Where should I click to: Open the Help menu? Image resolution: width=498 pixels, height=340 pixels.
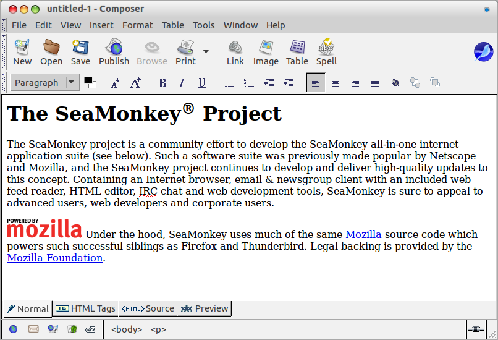click(x=276, y=25)
